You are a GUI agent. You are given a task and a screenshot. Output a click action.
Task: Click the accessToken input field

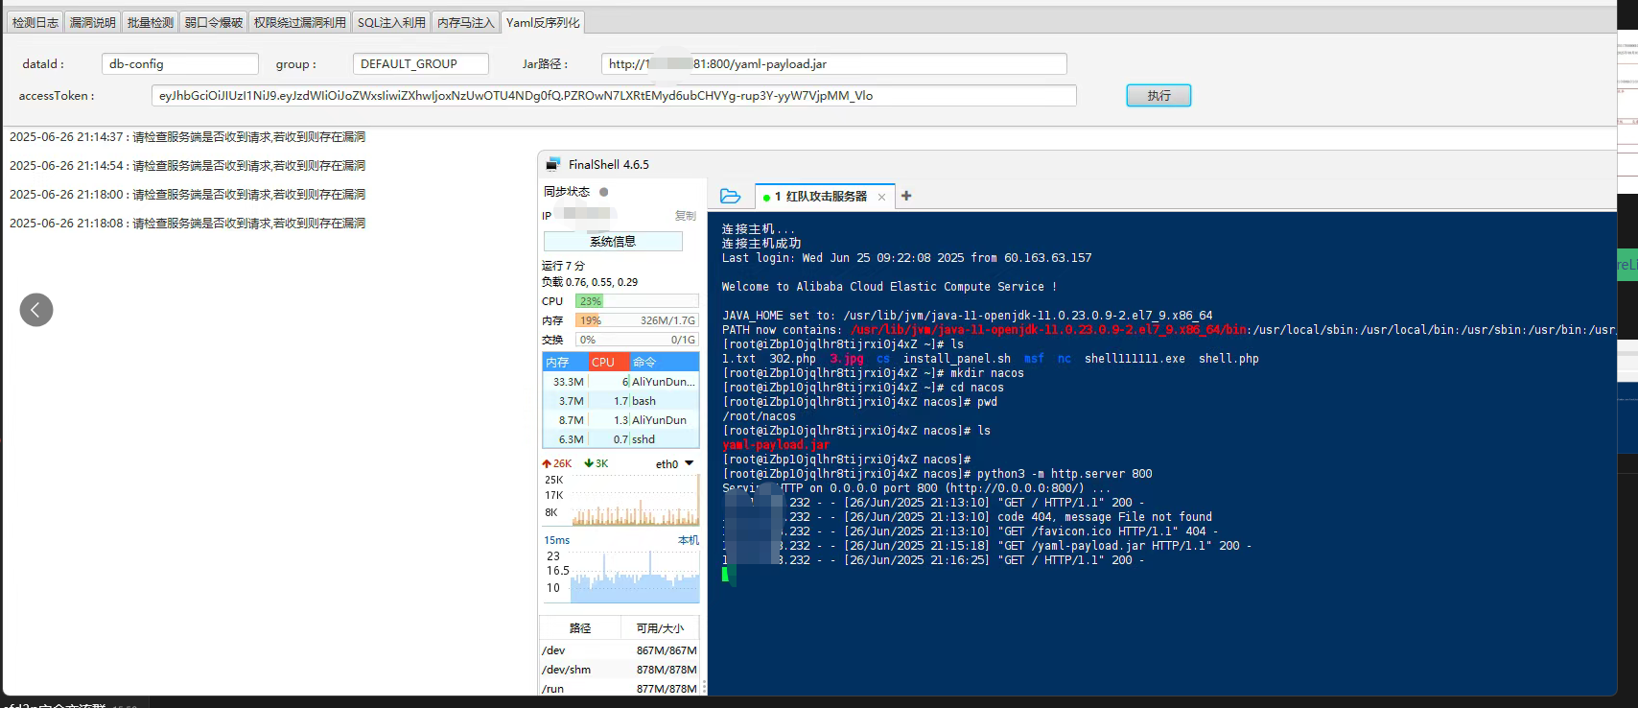(x=614, y=96)
